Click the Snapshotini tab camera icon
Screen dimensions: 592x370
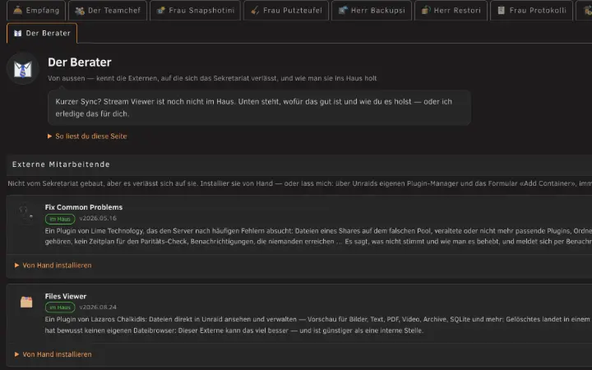pyautogui.click(x=161, y=10)
